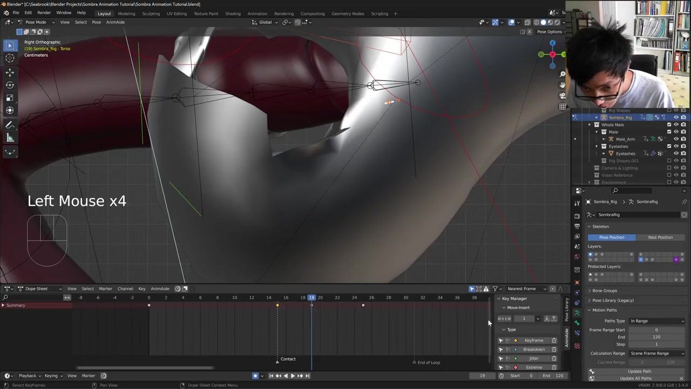Select the Move tool in viewport toolbar
Screen dimensions: 691x389
[10, 72]
